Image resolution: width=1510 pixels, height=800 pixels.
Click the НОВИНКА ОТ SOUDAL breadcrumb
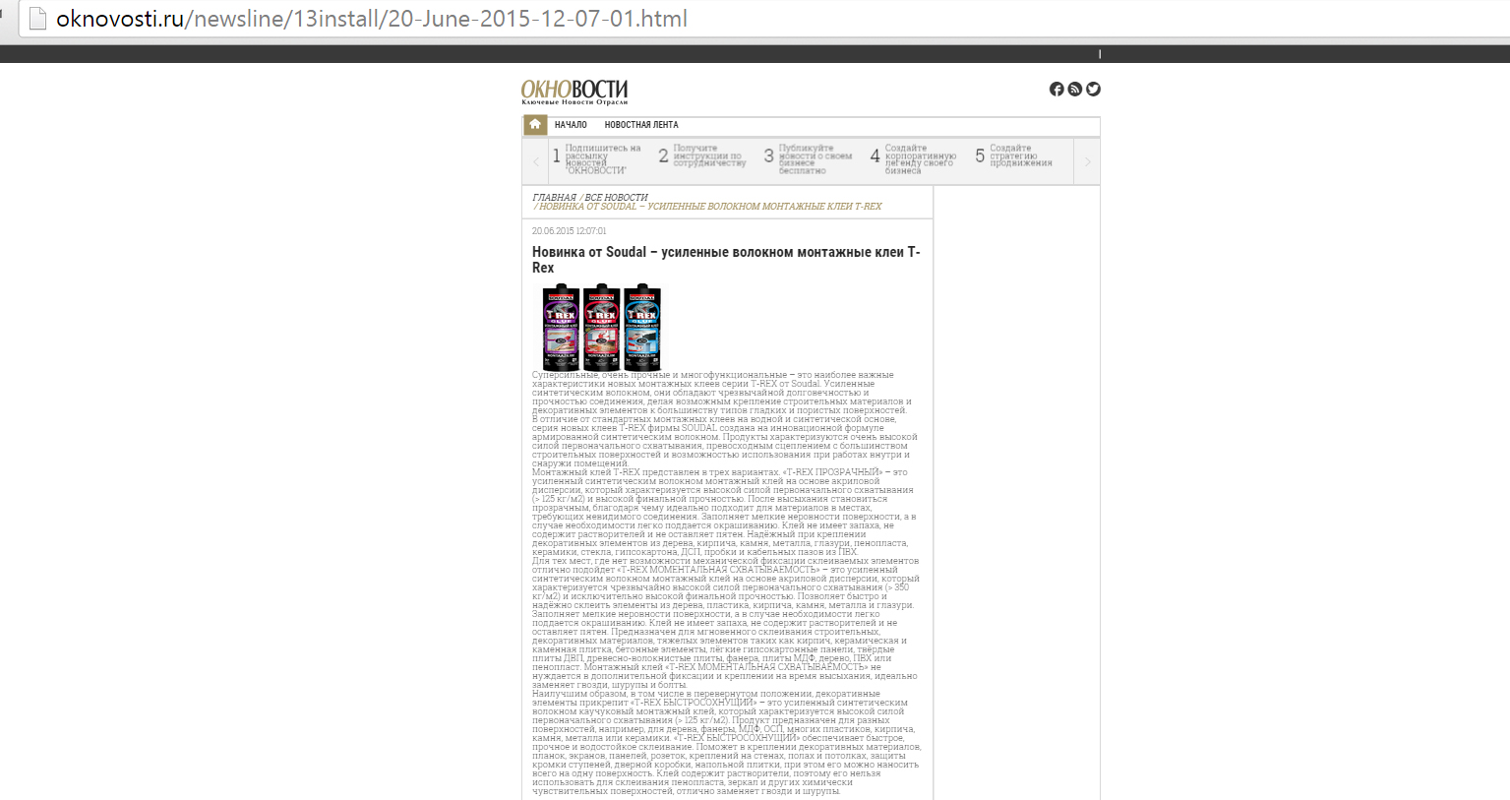coord(710,207)
